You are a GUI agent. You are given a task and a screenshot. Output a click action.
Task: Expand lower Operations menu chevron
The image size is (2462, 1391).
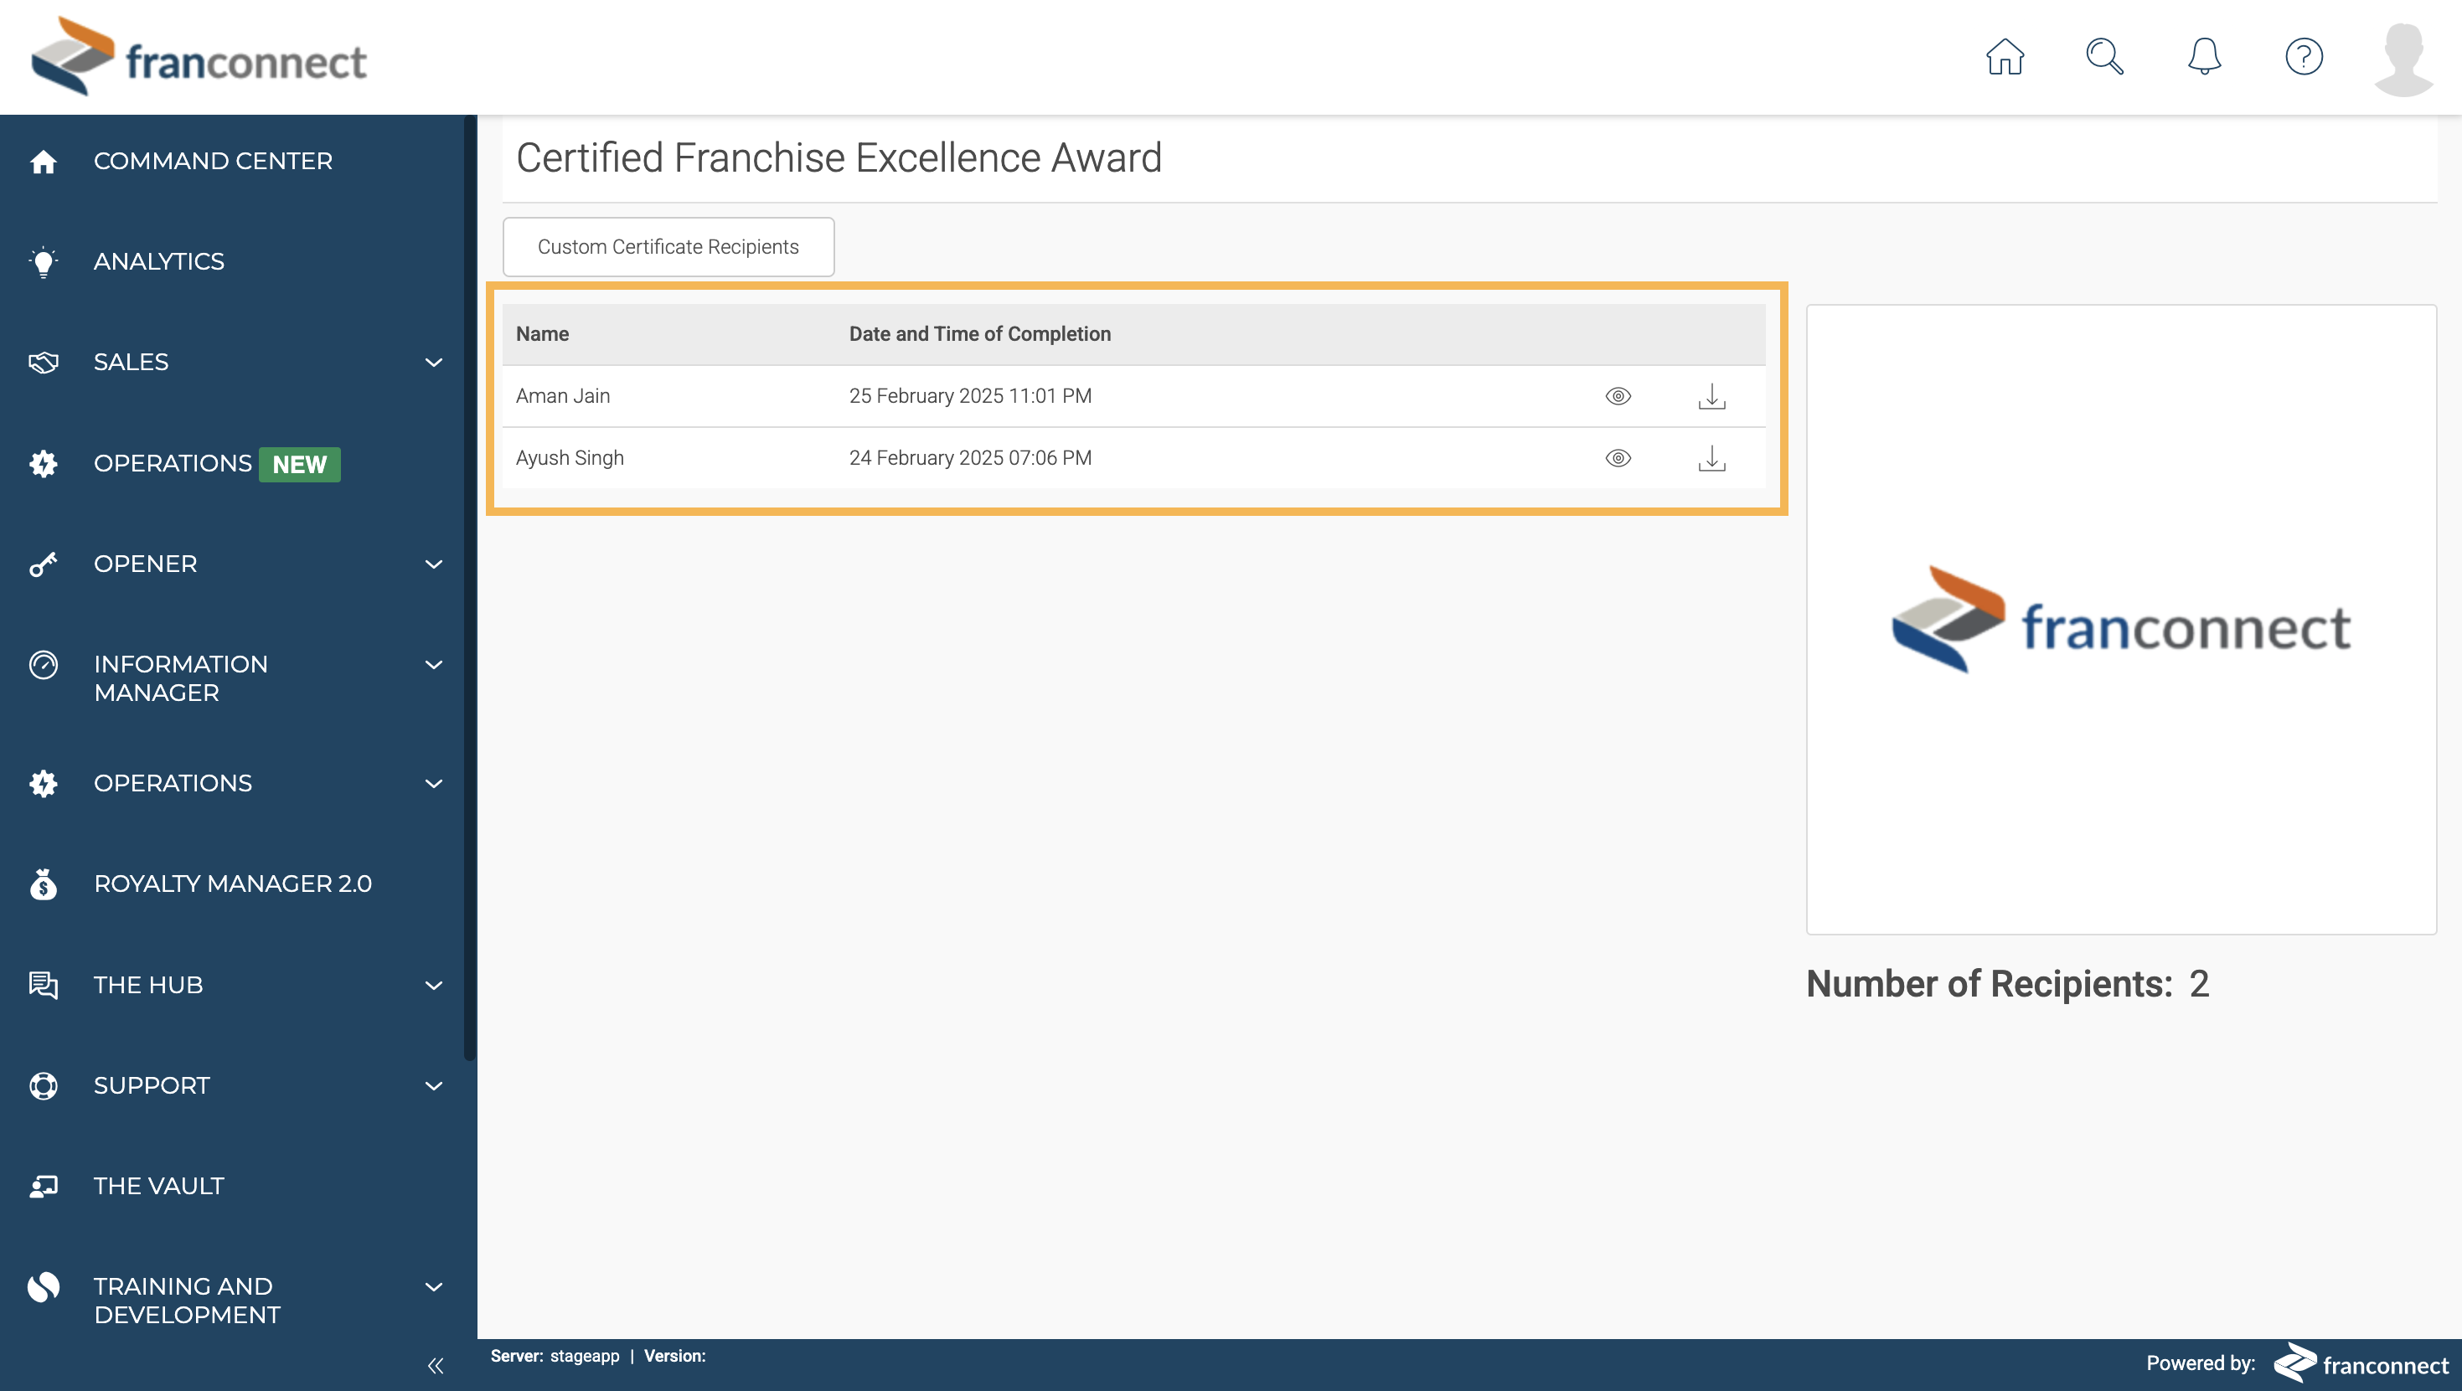[x=434, y=783]
